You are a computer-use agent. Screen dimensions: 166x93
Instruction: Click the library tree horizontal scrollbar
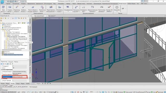pos(12,50)
